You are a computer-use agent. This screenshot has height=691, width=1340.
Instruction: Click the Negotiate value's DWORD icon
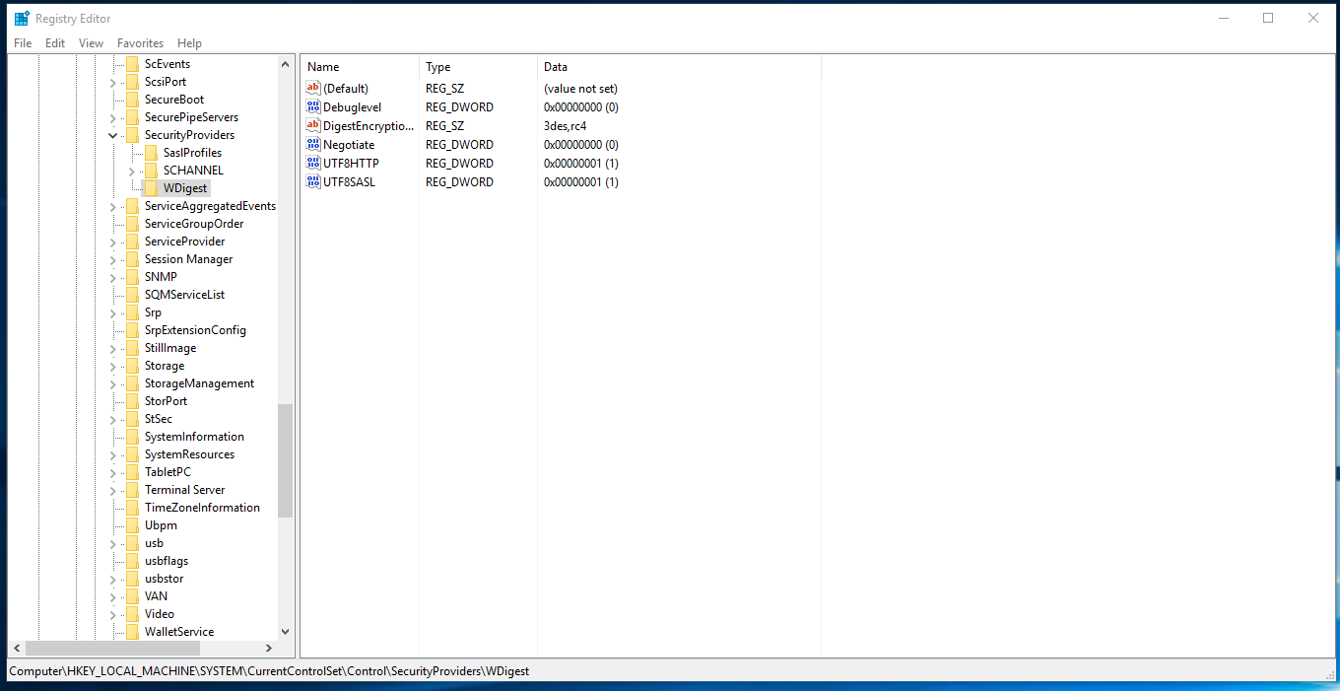pyautogui.click(x=314, y=145)
